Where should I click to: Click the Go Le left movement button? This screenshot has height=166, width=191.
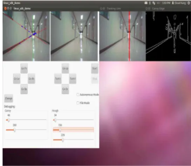[17, 78]
